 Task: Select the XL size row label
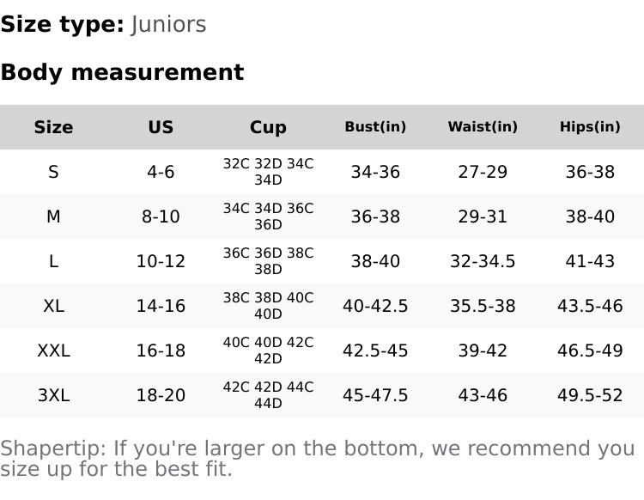pyautogui.click(x=53, y=306)
